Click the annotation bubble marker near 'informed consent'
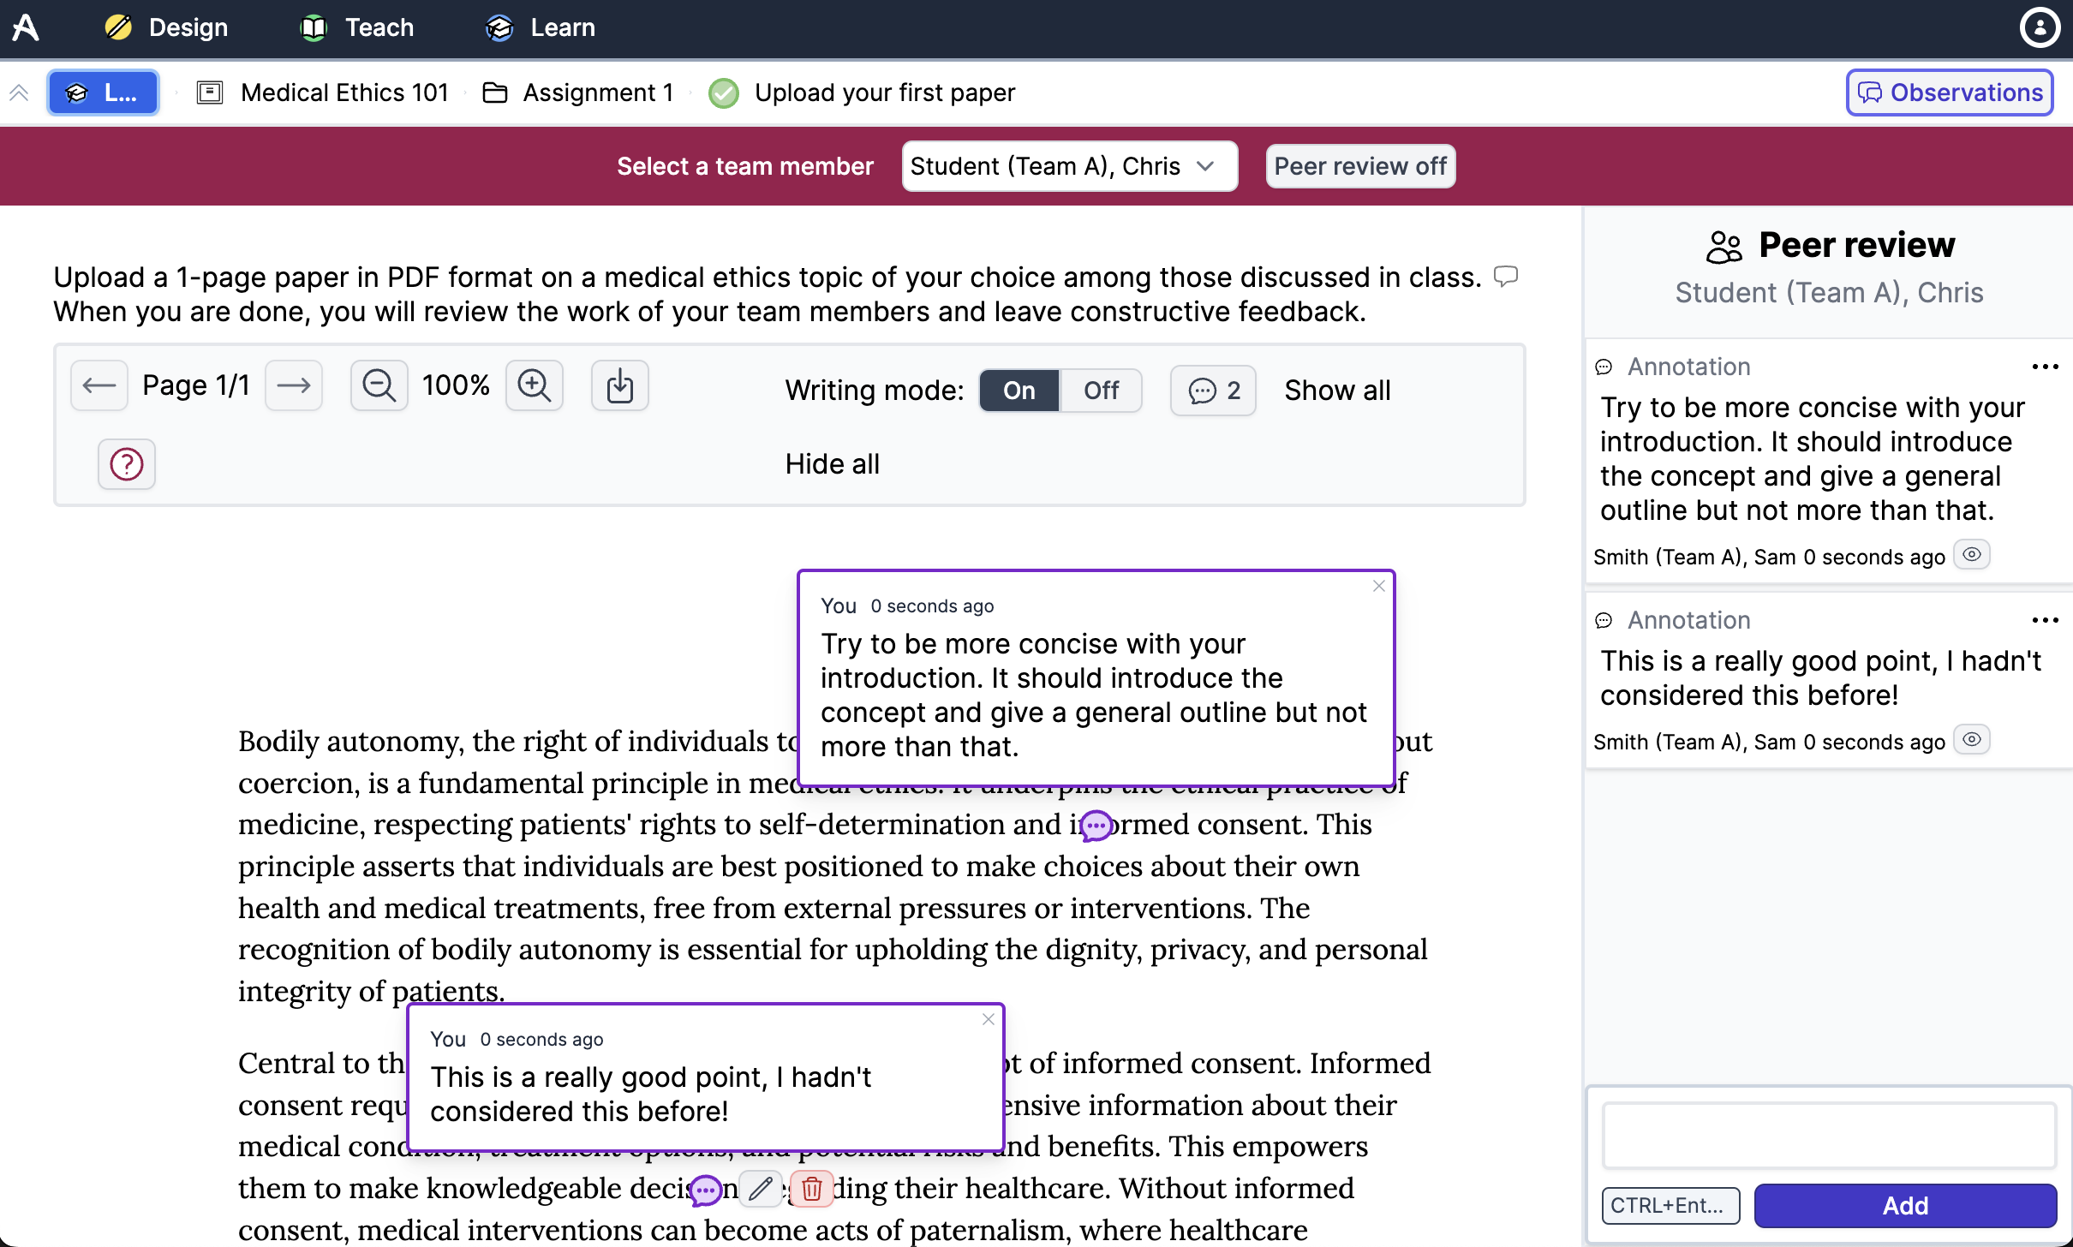 1096,826
